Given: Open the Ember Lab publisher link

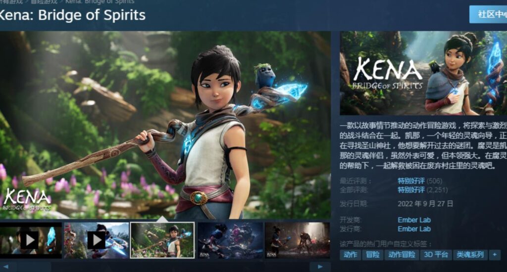Looking at the screenshot, I should [x=414, y=229].
